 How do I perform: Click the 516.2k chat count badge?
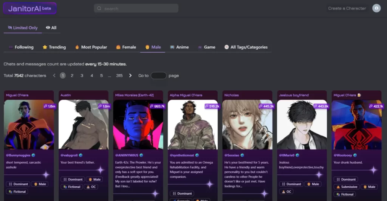coord(212,106)
